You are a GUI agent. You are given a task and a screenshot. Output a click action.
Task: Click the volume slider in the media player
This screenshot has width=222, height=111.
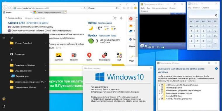(163, 47)
